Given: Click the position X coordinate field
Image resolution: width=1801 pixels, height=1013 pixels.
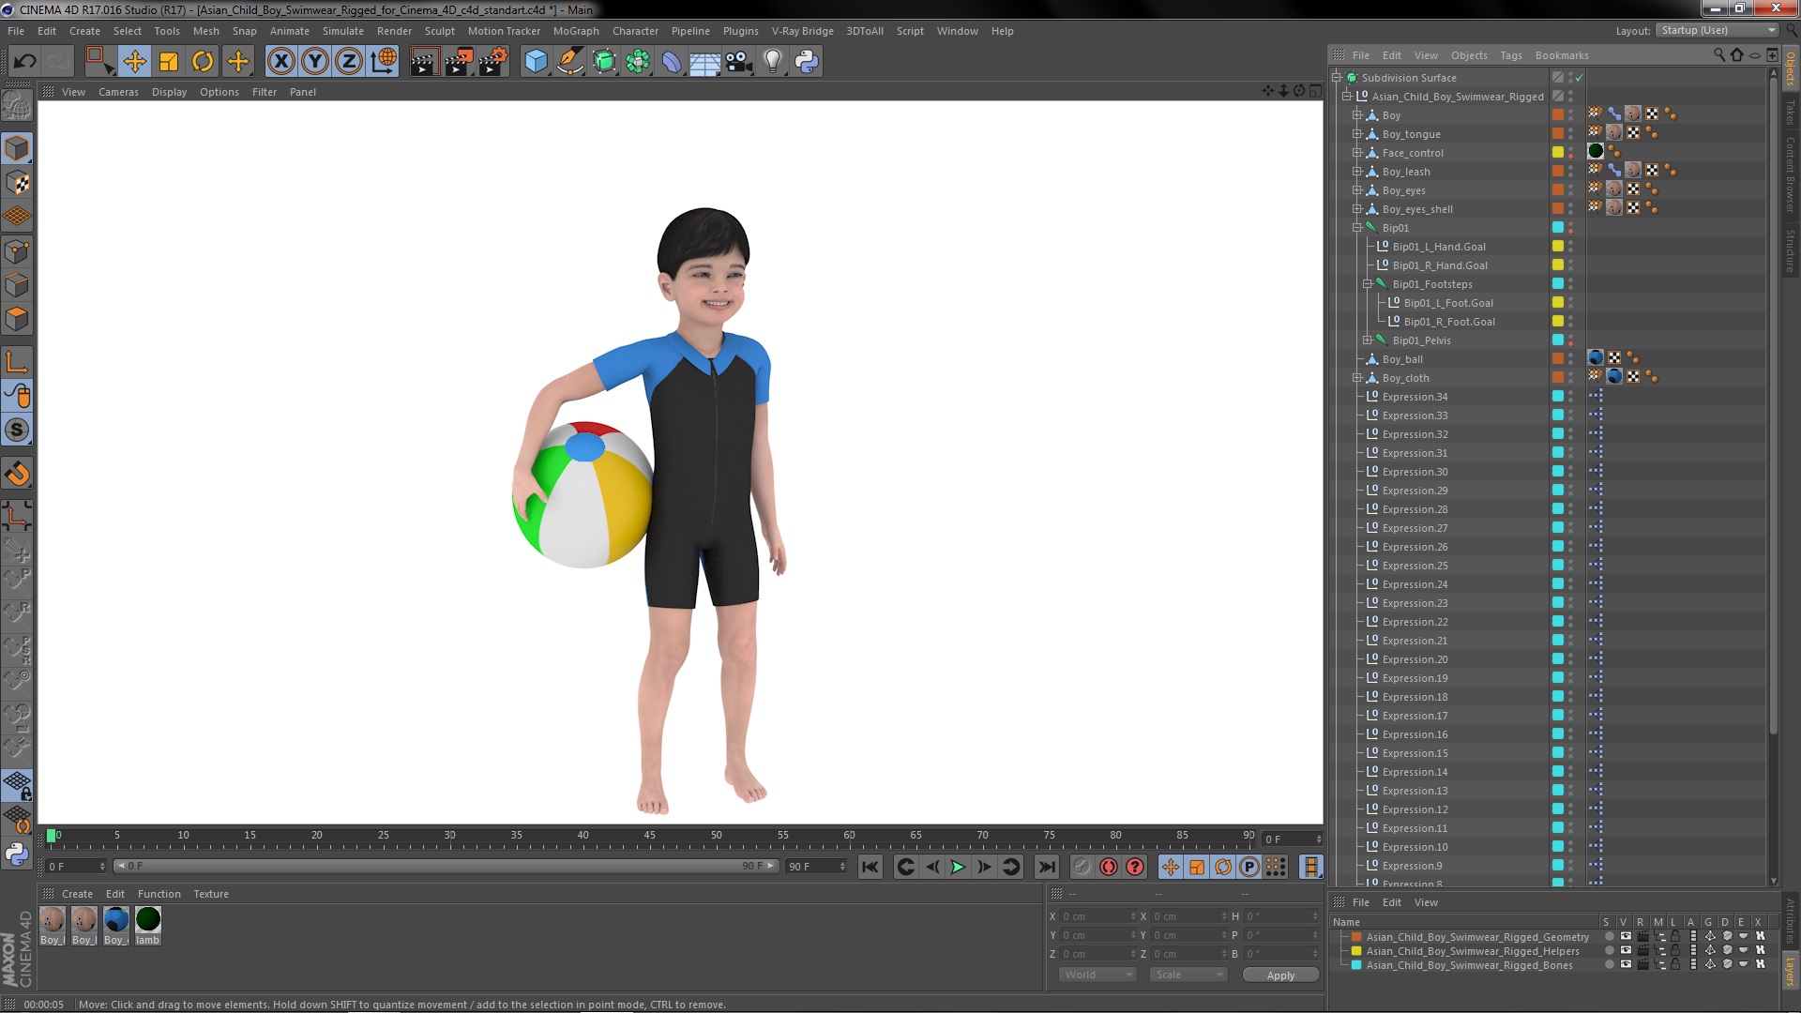Looking at the screenshot, I should click(x=1097, y=916).
